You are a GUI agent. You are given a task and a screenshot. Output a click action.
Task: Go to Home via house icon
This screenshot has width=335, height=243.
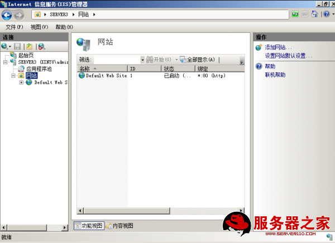314,14
